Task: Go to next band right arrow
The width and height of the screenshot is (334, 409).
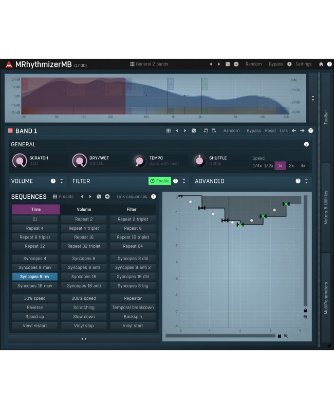Action: [x=302, y=131]
